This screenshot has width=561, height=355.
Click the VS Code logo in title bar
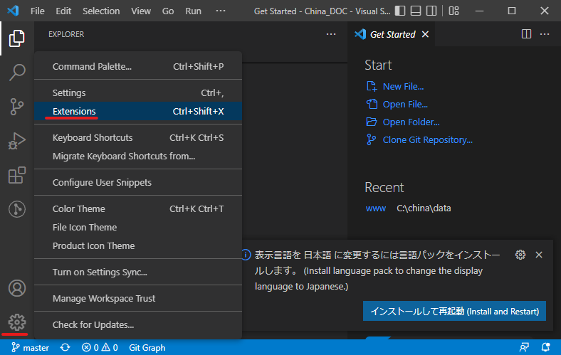pyautogui.click(x=13, y=11)
